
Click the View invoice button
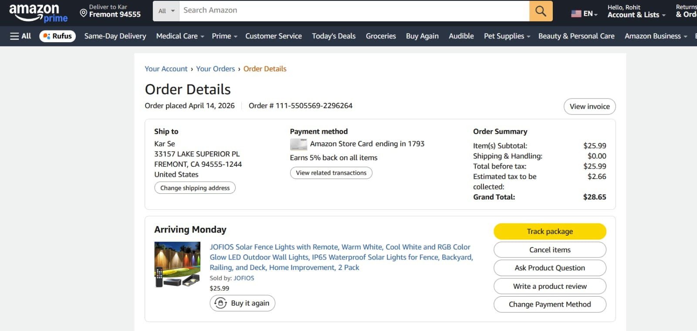(x=589, y=107)
